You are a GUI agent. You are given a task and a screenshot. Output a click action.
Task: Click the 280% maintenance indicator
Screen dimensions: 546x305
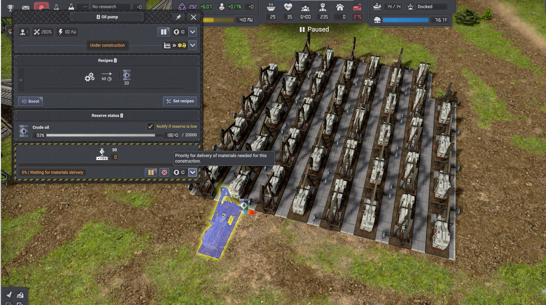(43, 32)
